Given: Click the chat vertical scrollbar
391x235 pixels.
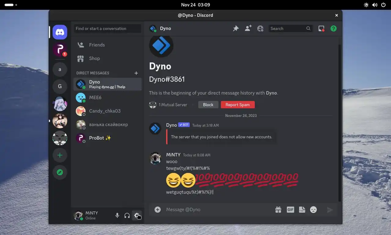Looking at the screenshot, I should pos(340,122).
